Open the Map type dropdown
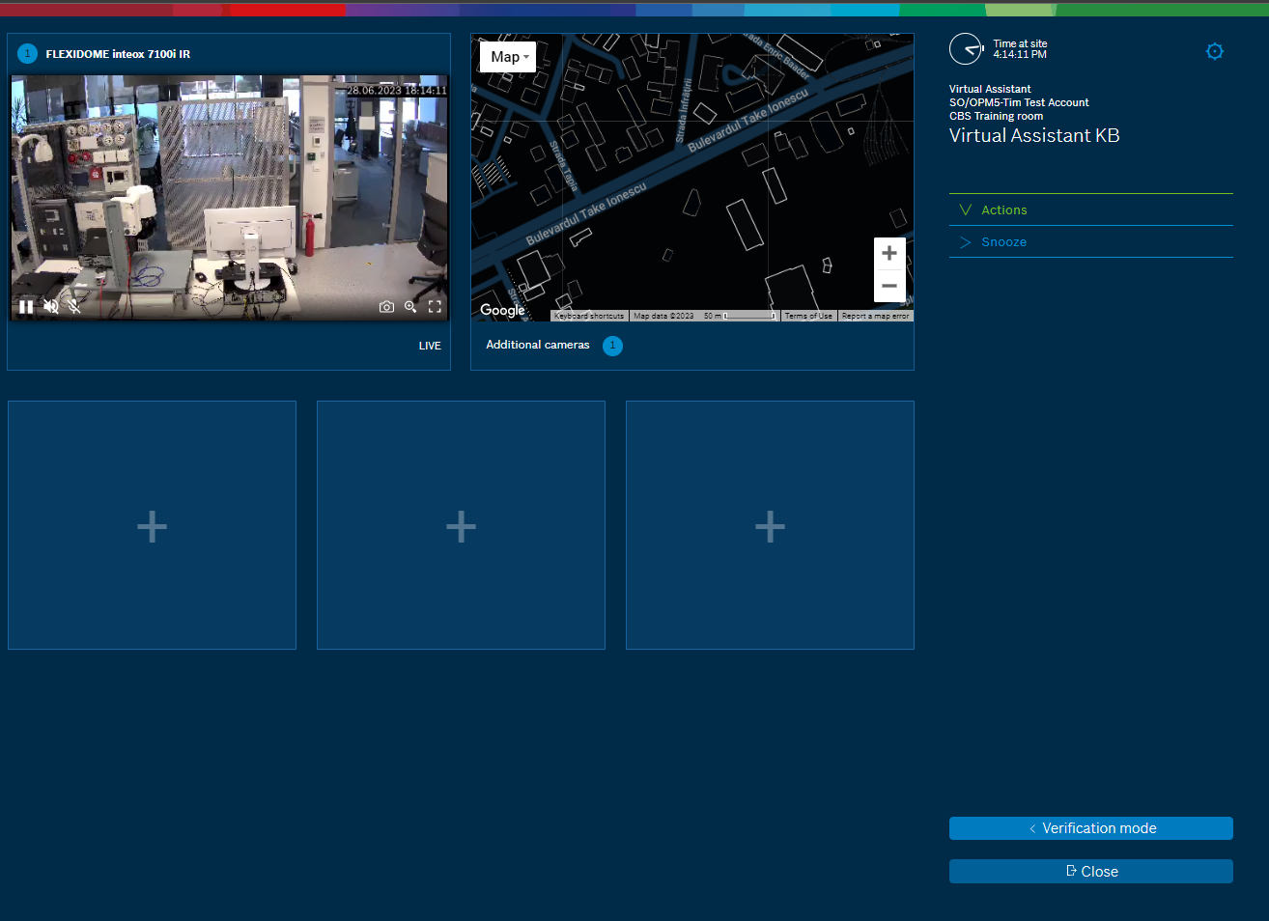Image resolution: width=1269 pixels, height=921 pixels. (508, 57)
